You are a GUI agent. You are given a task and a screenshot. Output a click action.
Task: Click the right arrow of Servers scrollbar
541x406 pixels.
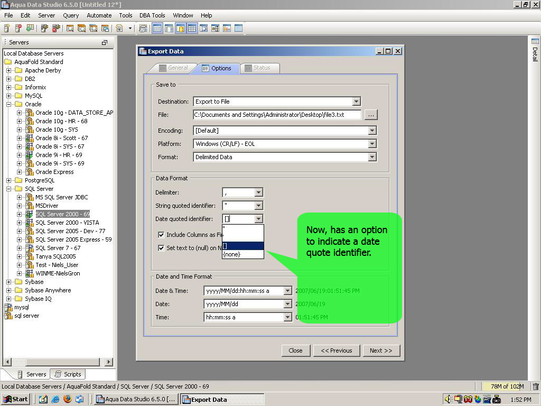pyautogui.click(x=109, y=362)
